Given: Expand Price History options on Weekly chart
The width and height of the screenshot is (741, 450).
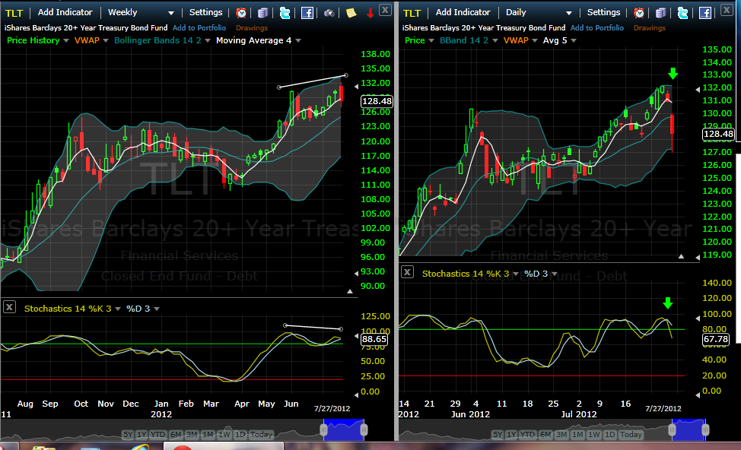Looking at the screenshot, I should [65, 40].
